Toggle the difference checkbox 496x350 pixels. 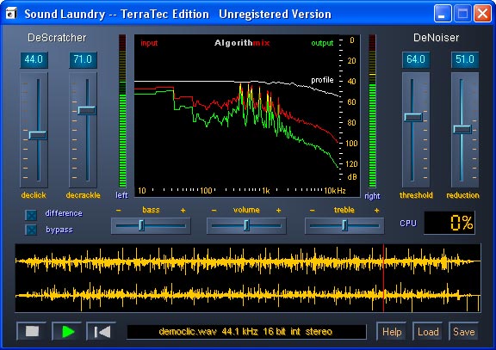coord(31,215)
